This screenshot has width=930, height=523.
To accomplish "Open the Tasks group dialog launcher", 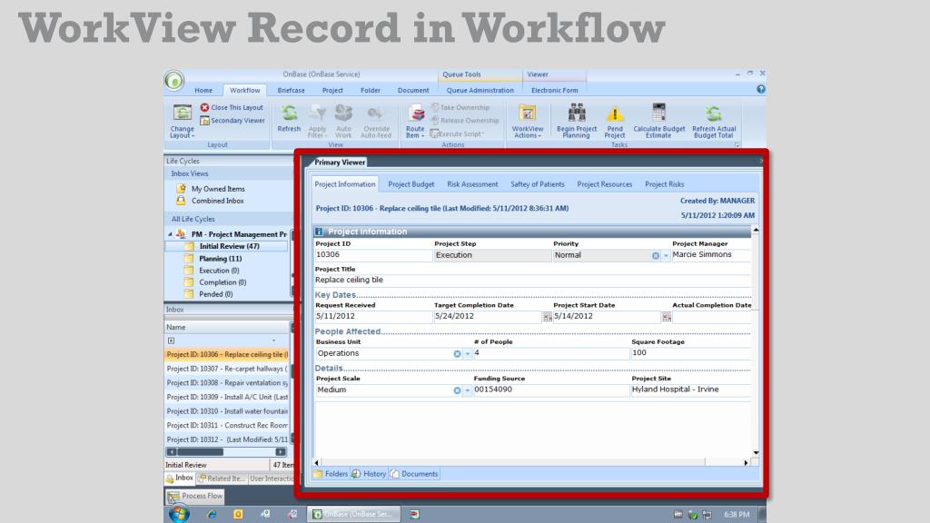I will 737,144.
